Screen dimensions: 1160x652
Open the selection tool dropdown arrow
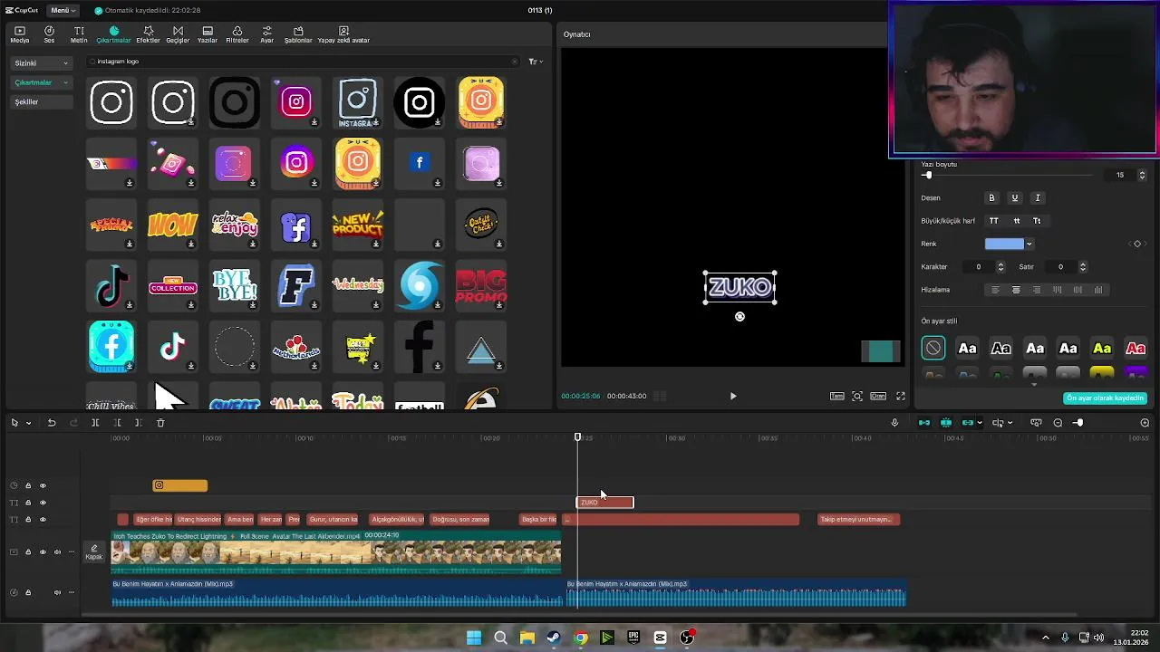tap(28, 423)
